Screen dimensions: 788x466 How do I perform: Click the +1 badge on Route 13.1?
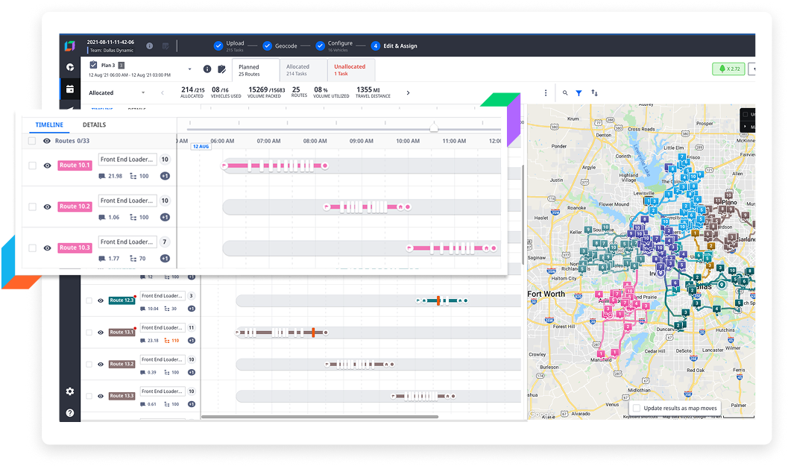point(192,340)
